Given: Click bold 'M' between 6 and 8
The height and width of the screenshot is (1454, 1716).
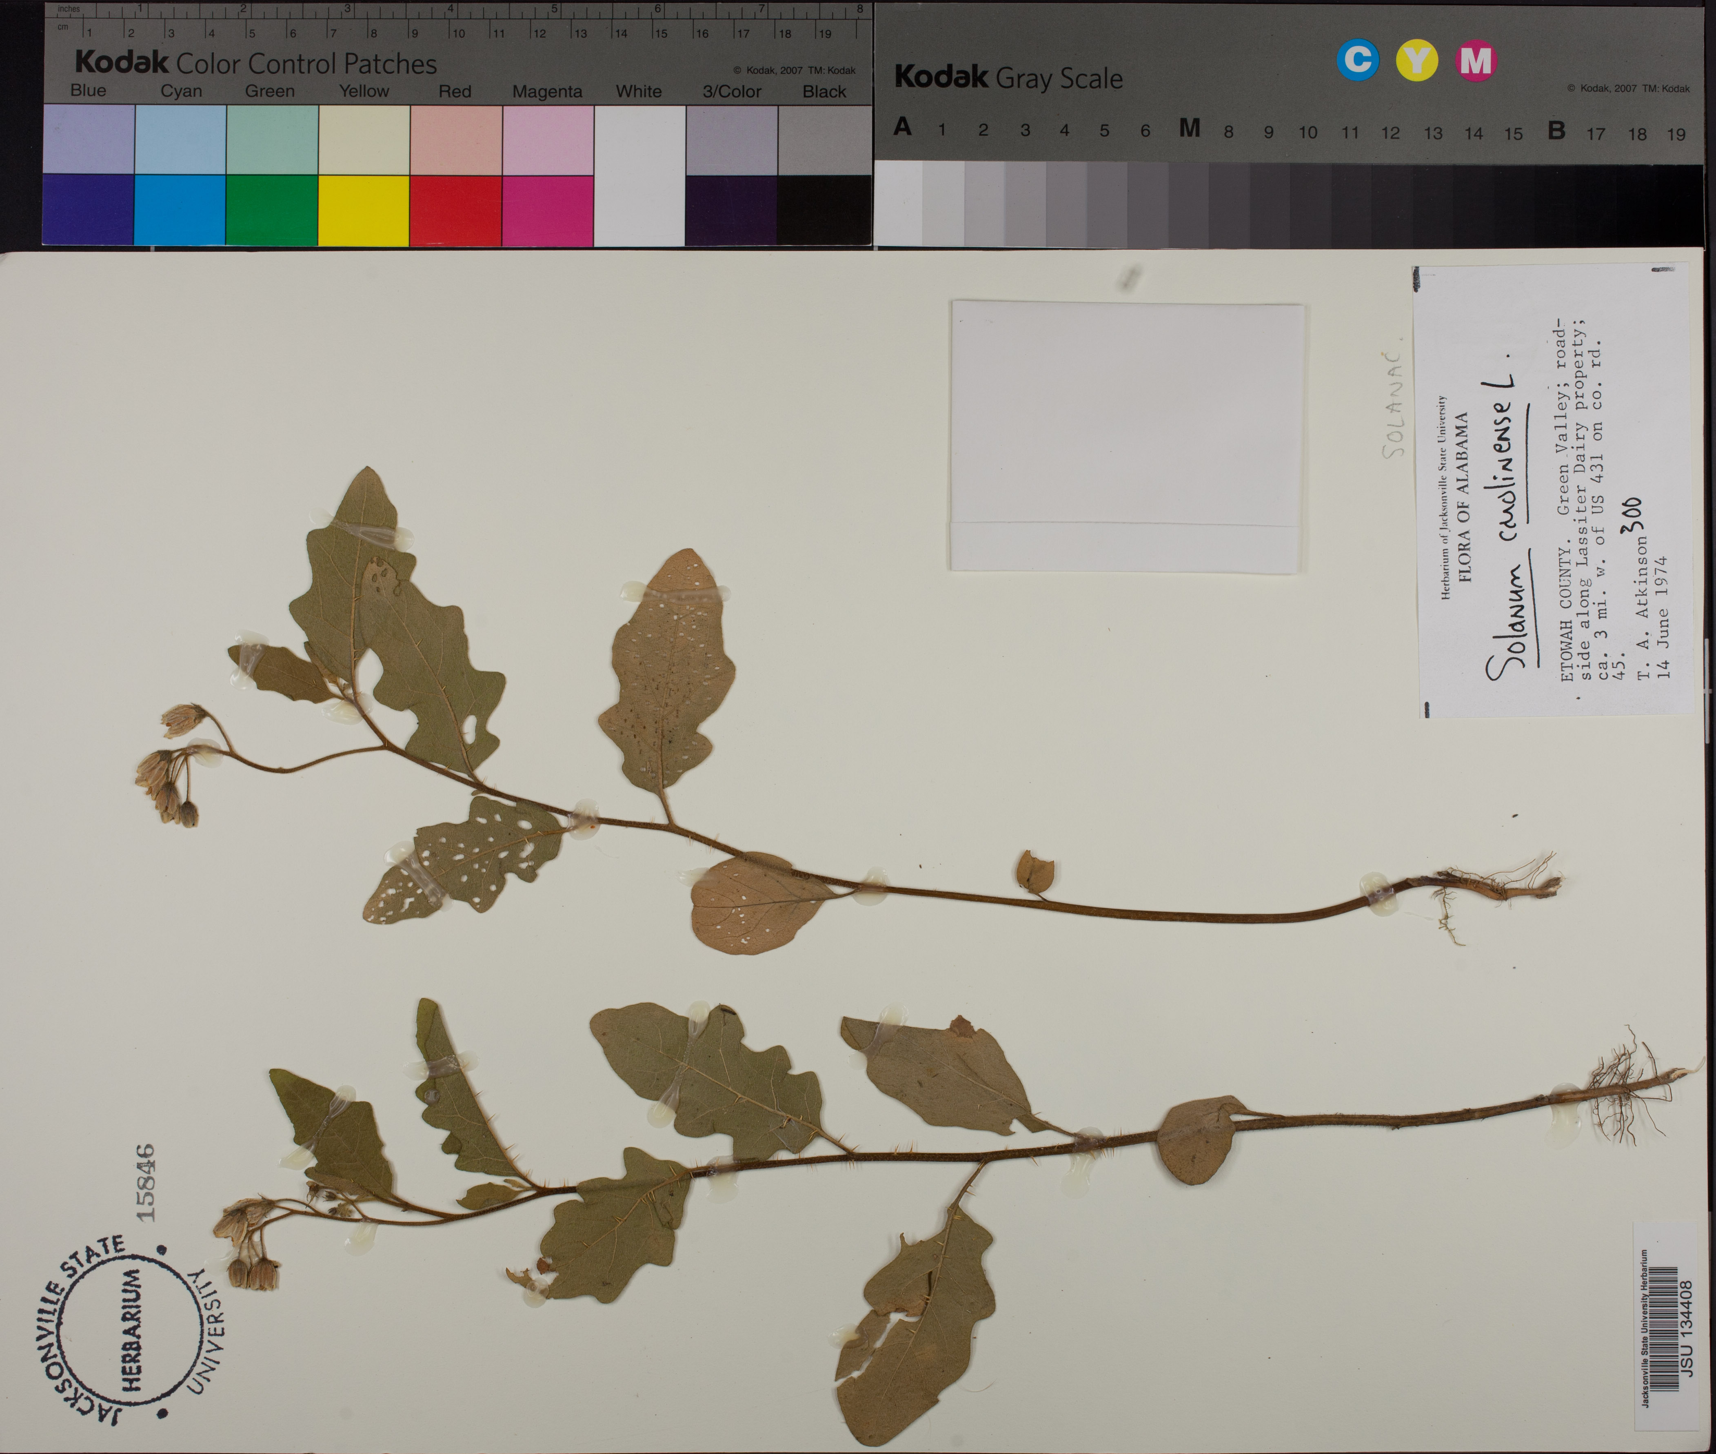Looking at the screenshot, I should (1189, 128).
